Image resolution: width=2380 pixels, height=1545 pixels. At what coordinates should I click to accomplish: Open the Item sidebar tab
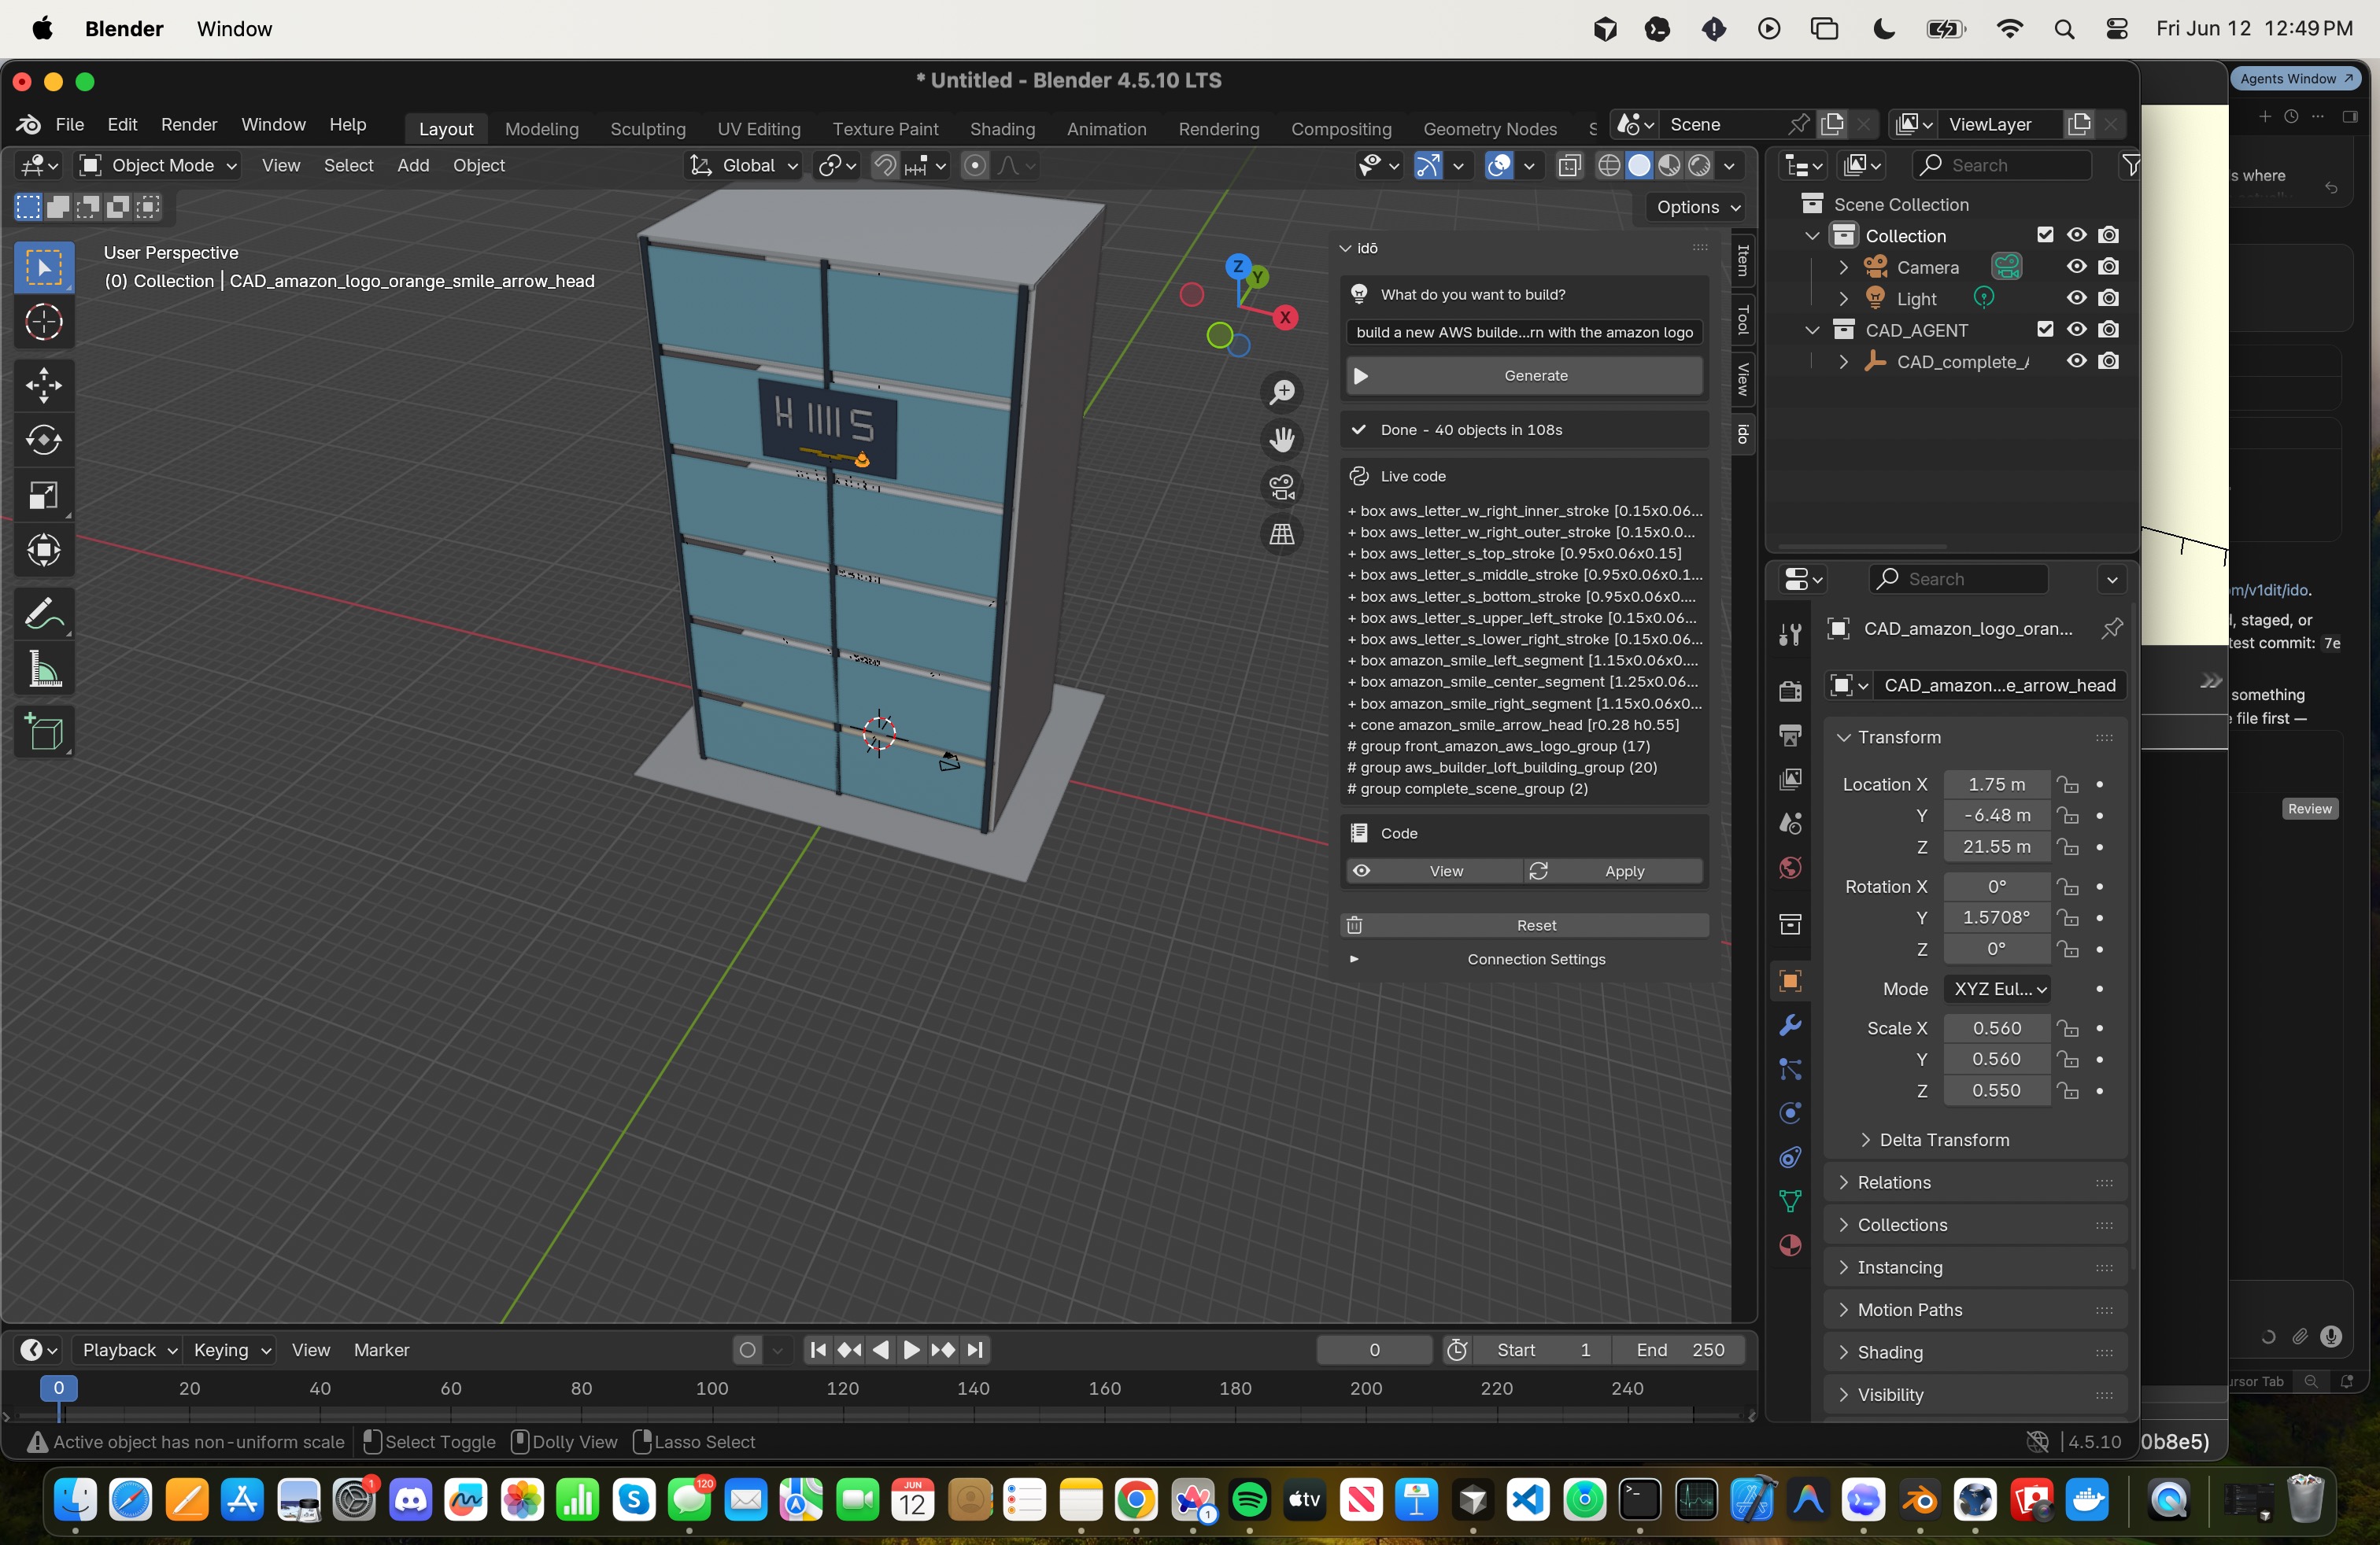pyautogui.click(x=1743, y=261)
